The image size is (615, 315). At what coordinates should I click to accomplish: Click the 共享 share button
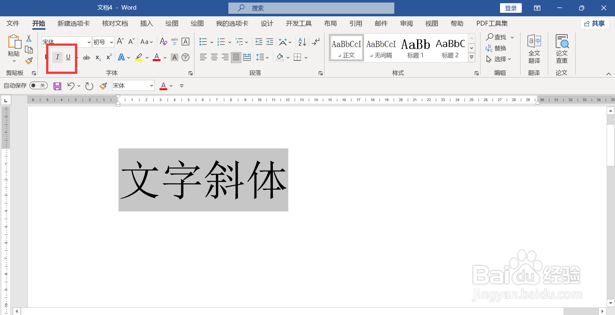pyautogui.click(x=594, y=23)
